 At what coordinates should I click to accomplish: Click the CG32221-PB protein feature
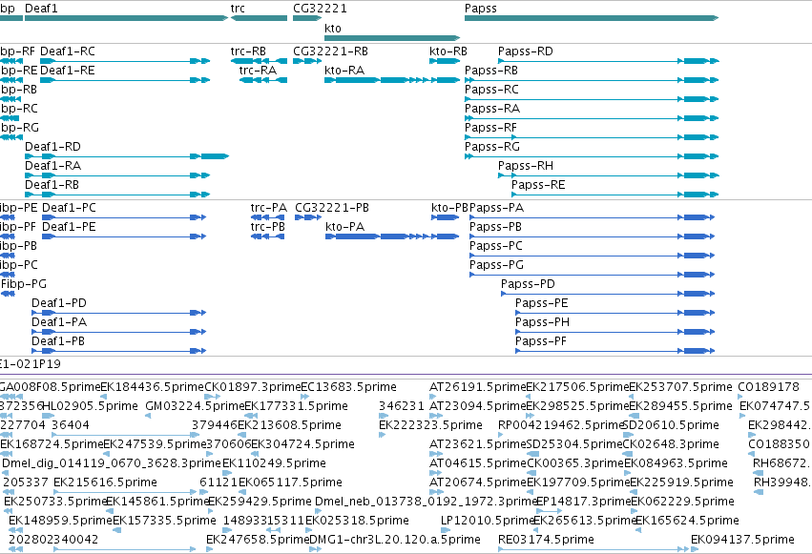click(308, 217)
